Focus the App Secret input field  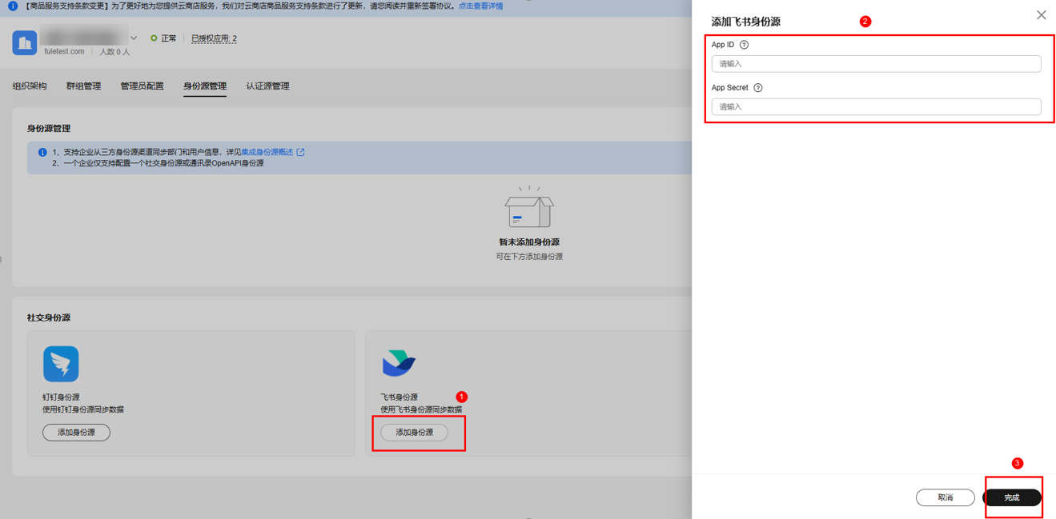coord(876,107)
